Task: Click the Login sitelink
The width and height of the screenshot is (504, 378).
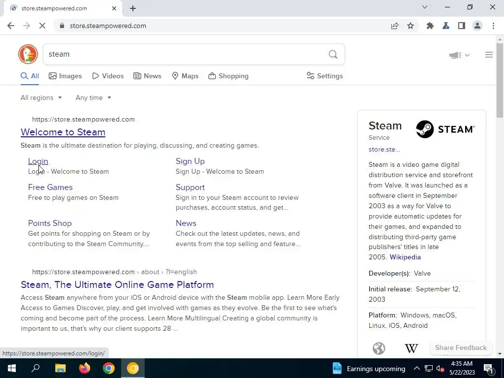Action: pyautogui.click(x=38, y=161)
